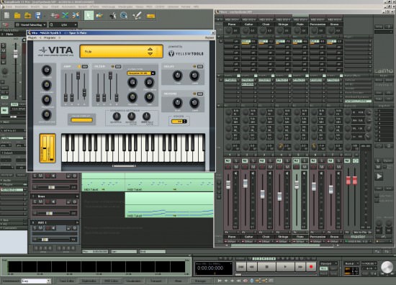Solo the Flute channel in mixer

pyautogui.click(x=305, y=160)
